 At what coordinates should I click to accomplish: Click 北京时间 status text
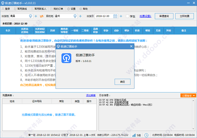pyautogui.click(x=162, y=135)
